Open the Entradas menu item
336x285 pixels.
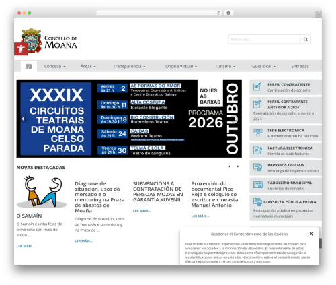300,66
